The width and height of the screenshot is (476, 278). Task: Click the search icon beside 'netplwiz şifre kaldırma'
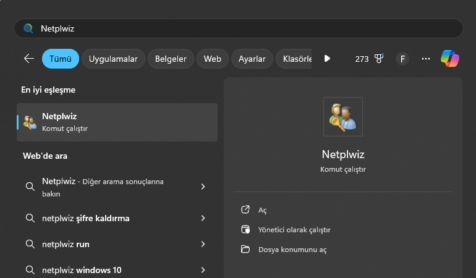pyautogui.click(x=30, y=218)
